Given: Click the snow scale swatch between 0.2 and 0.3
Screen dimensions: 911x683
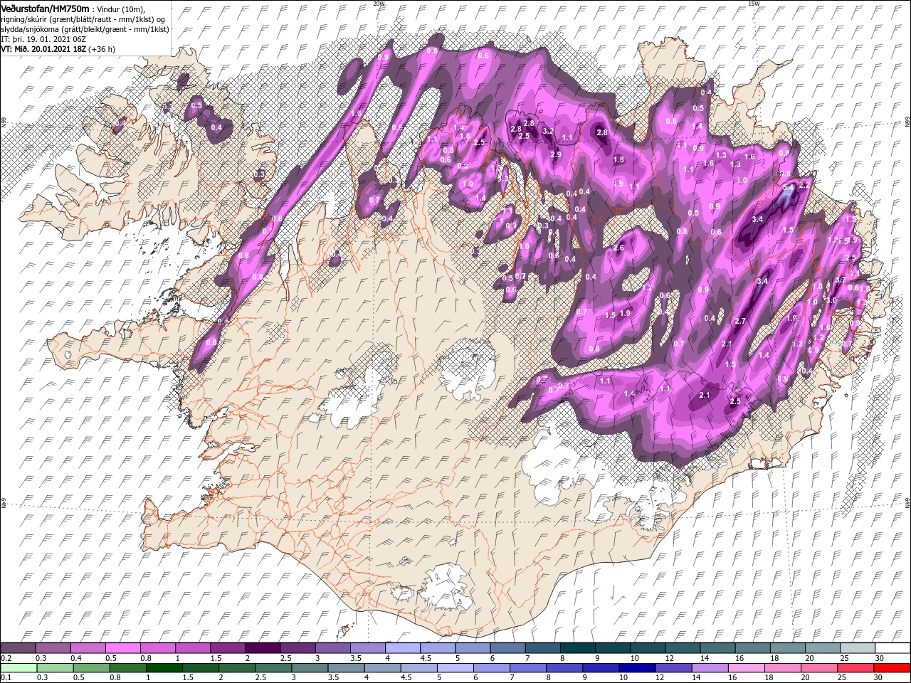Looking at the screenshot, I should pyautogui.click(x=18, y=648).
